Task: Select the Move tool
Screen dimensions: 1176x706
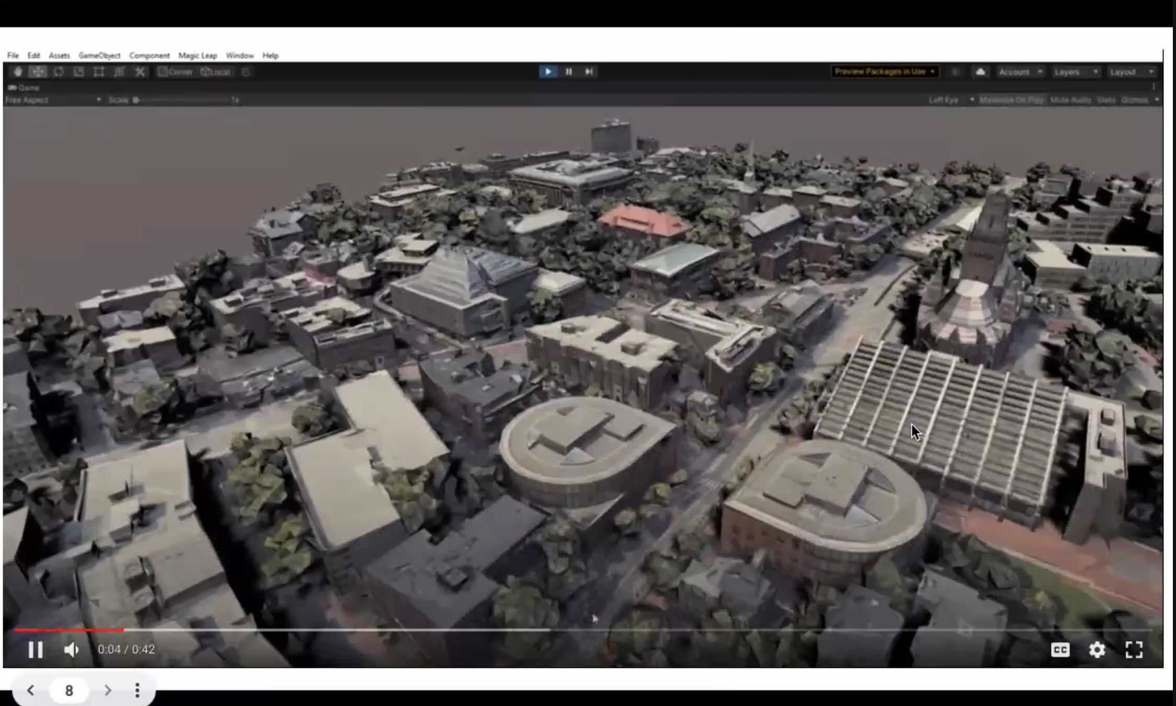Action: click(38, 72)
